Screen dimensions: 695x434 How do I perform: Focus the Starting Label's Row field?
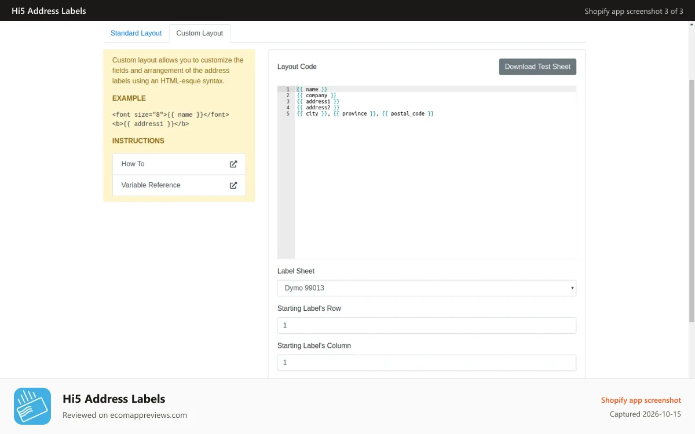tap(427, 325)
